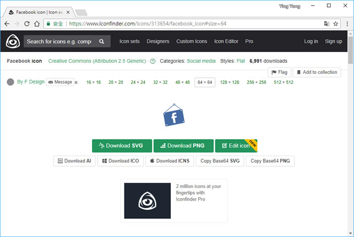Select the 256 × 256 size
The image size is (354, 237).
(x=256, y=82)
